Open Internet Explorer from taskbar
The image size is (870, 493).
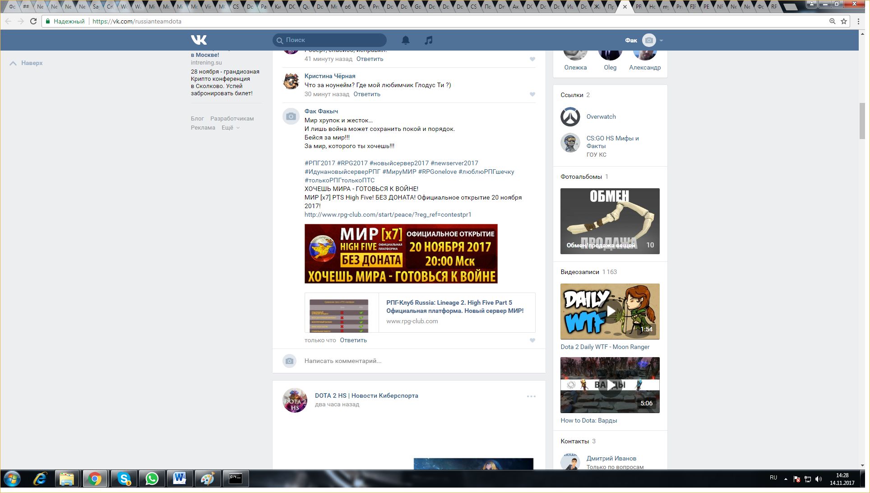[40, 479]
